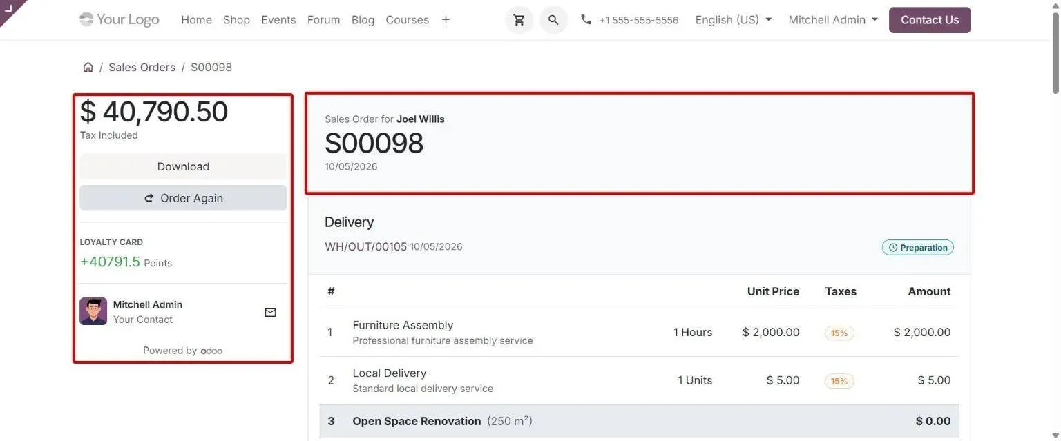Click the $ 40,790.50 total amount

tap(154, 112)
